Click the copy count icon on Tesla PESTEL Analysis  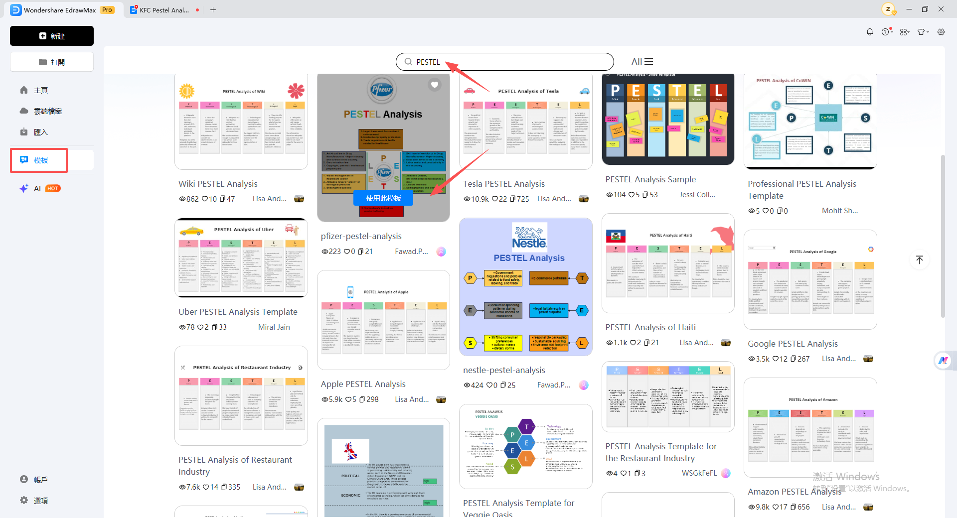(512, 199)
